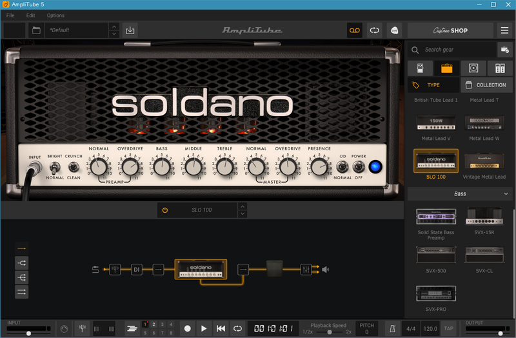Click the gear search magnifier icon
The image size is (516, 338).
(415, 50)
